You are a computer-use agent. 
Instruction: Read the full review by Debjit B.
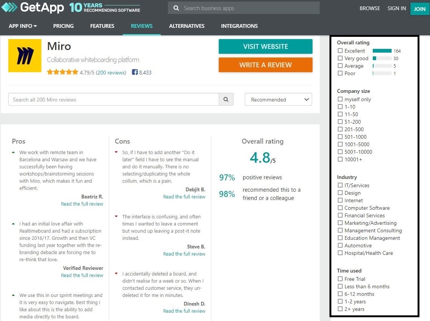point(184,197)
